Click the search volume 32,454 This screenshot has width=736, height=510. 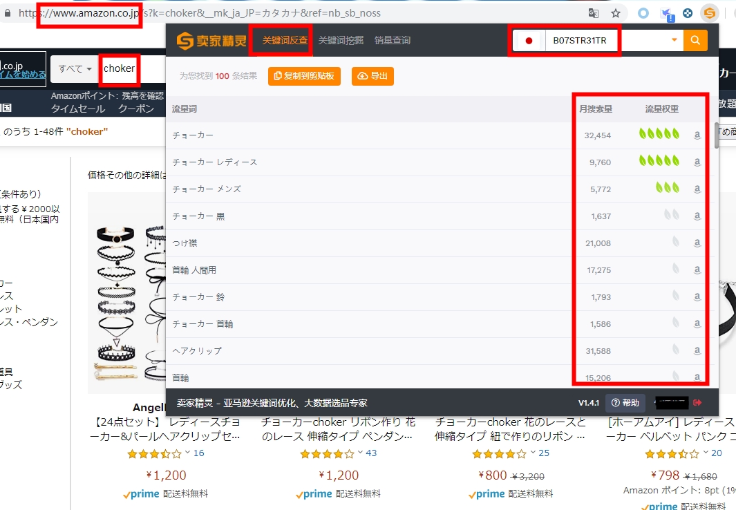pyautogui.click(x=598, y=135)
